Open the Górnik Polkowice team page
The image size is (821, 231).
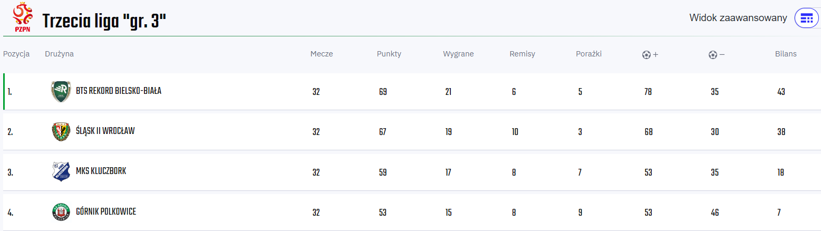[x=106, y=211]
